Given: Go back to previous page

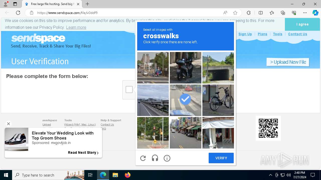Looking at the screenshot, I should pos(7,13).
